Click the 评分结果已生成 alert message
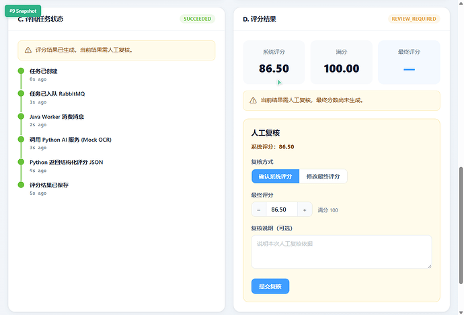464x315 pixels. (x=84, y=50)
